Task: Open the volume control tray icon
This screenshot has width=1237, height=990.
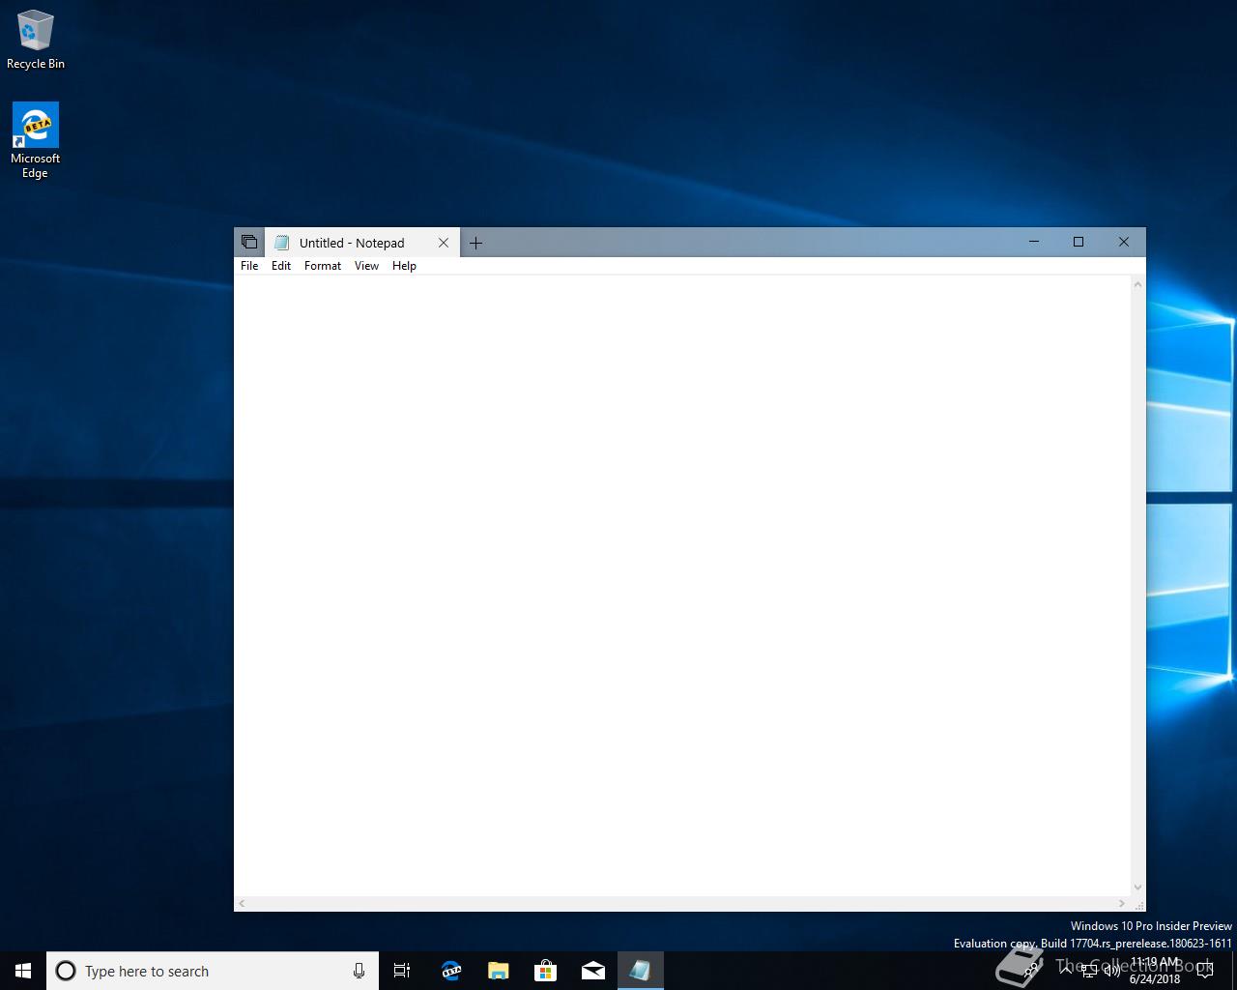Action: 1112,971
